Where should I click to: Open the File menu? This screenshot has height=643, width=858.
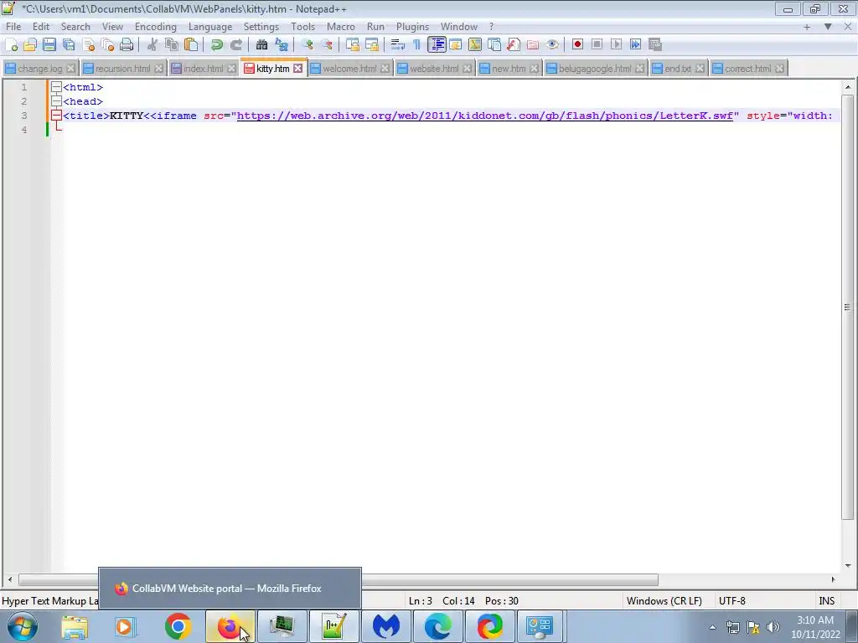tap(13, 27)
